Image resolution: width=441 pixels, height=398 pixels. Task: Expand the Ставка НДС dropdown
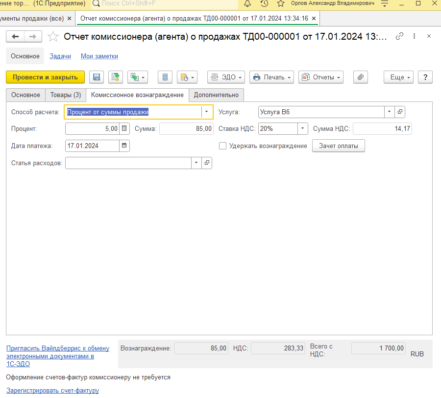303,129
